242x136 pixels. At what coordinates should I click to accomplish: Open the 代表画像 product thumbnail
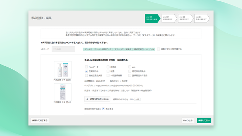63,70
